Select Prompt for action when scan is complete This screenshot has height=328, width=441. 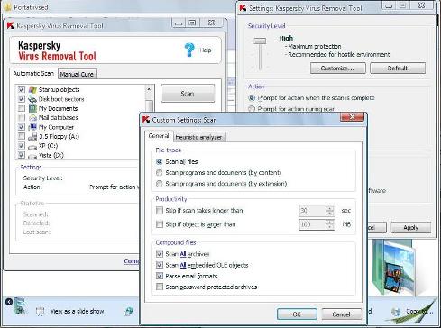click(252, 98)
